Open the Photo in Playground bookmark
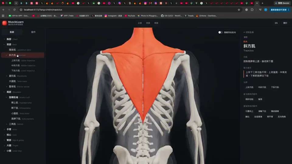Viewport: 292px width, 164px height. pyautogui.click(x=148, y=16)
